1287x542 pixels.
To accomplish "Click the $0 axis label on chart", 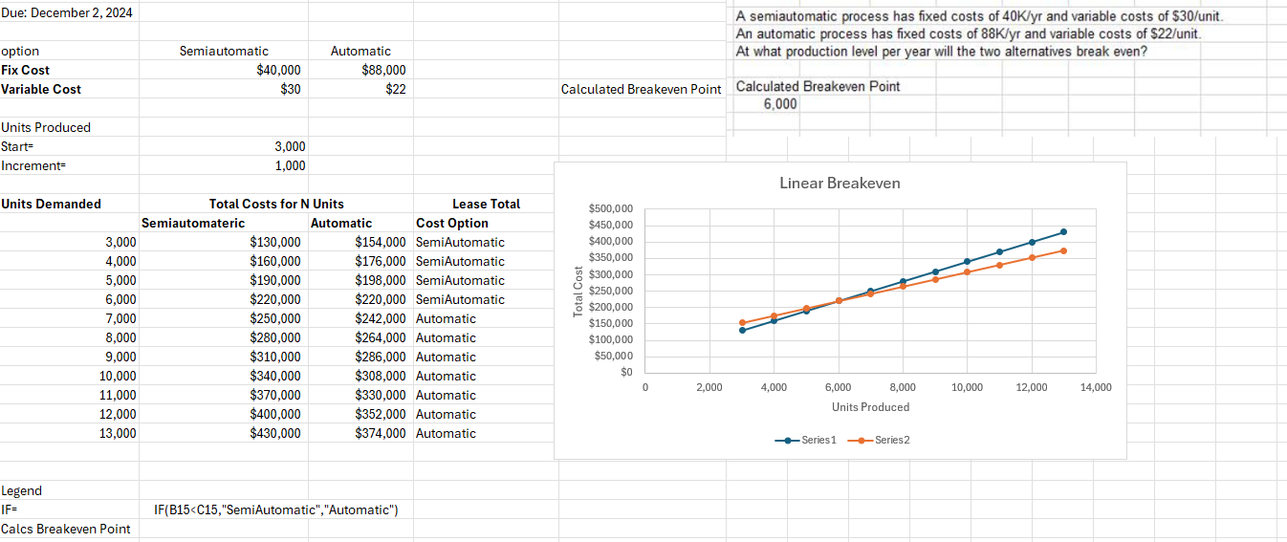I will [x=626, y=373].
